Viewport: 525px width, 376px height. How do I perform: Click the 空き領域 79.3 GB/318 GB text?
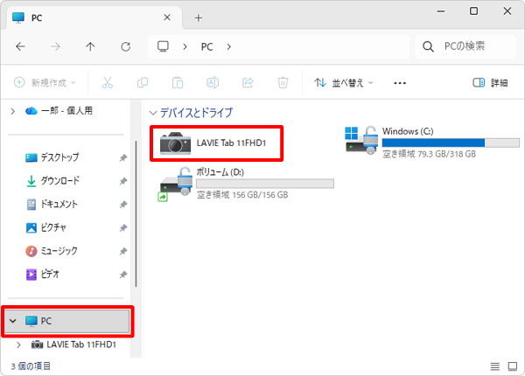point(429,154)
